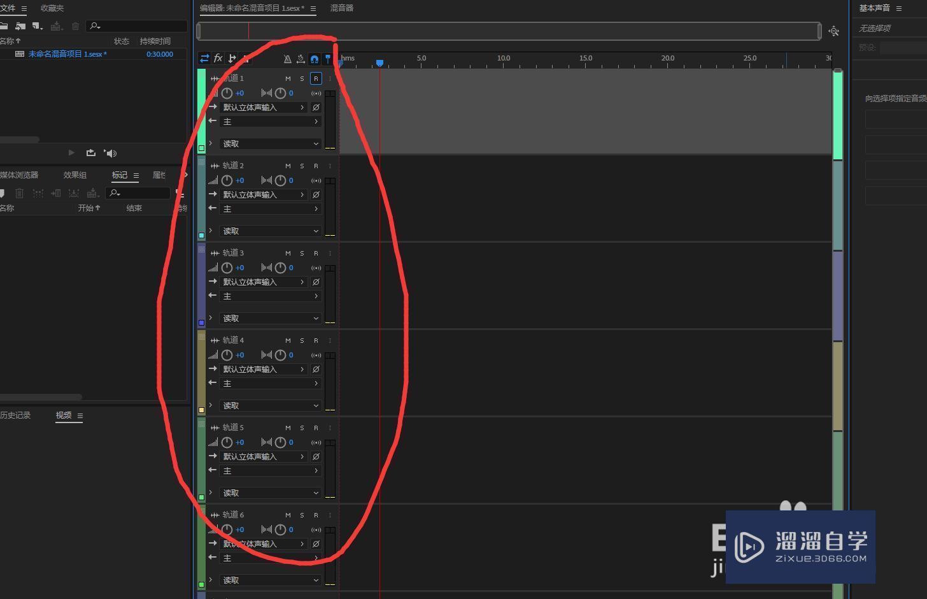Open Track 5 default stereo input dropdown
The width and height of the screenshot is (927, 599).
[264, 457]
